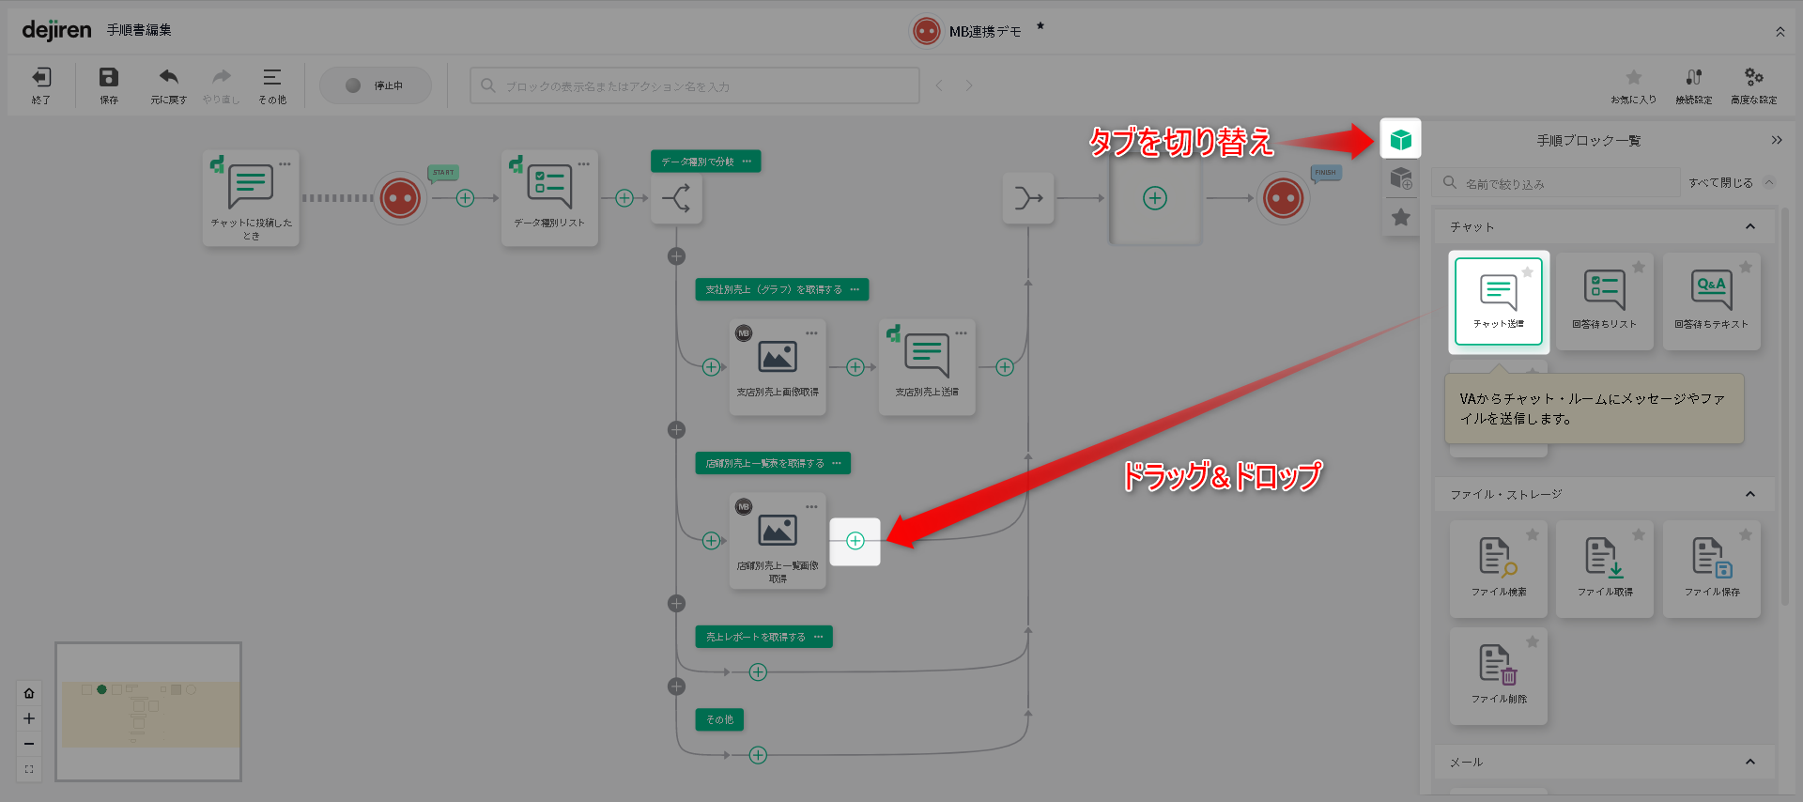
Task: Go to next search result arrow
Action: tap(969, 85)
